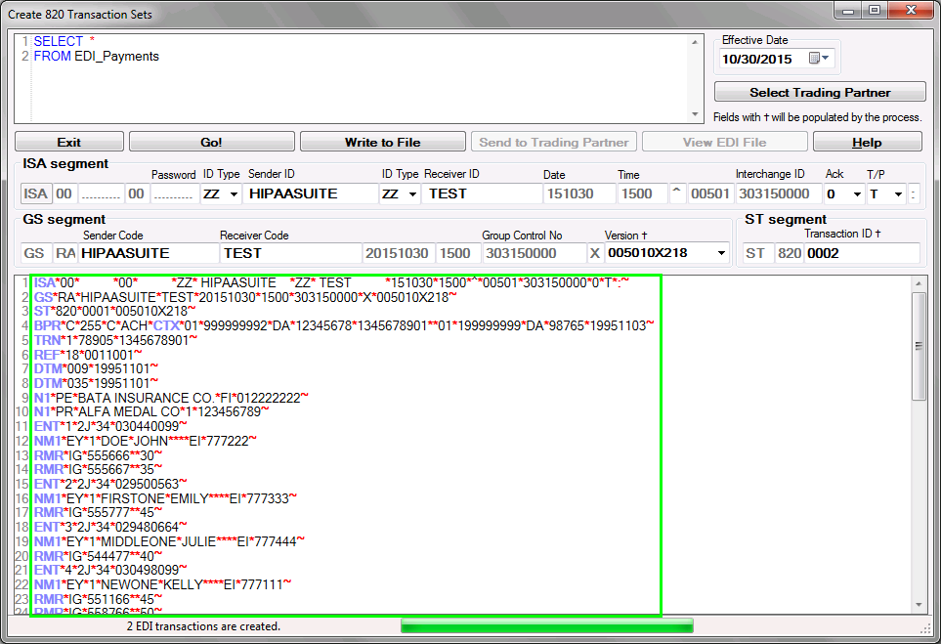Click the EDI output scroll-up arrow
Screen dimensions: 941x644
[919, 284]
